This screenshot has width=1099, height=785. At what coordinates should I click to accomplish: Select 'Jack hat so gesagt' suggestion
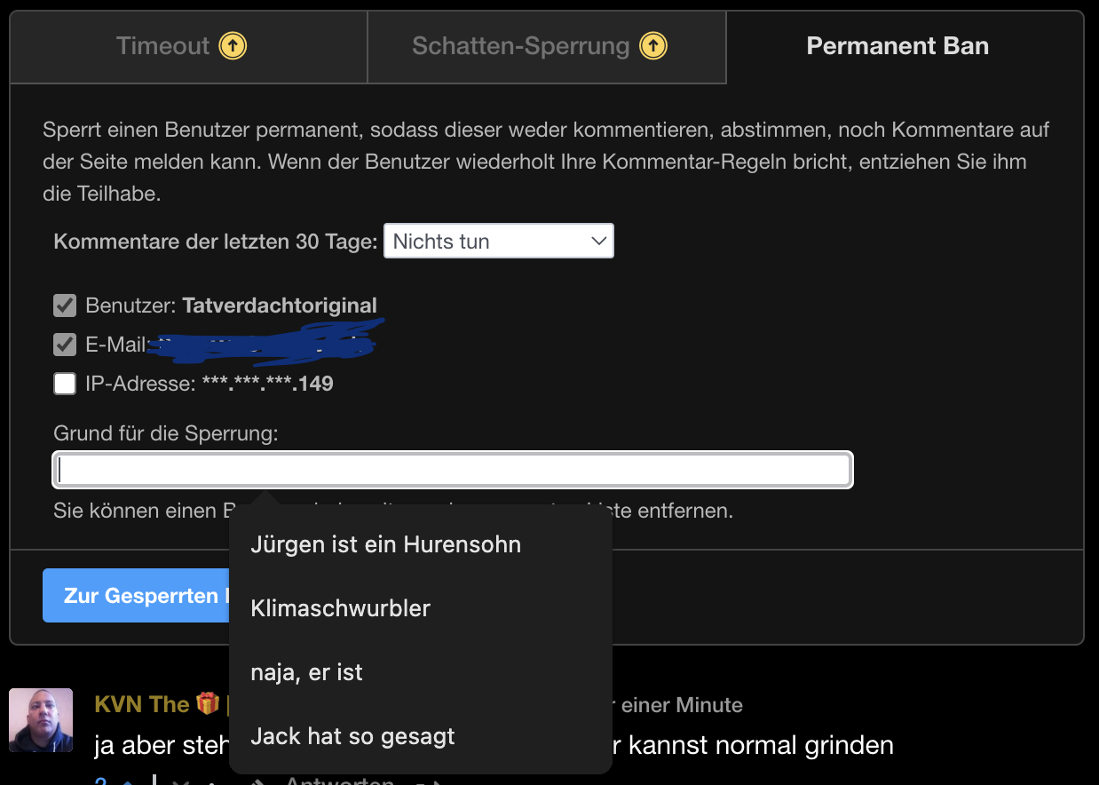coord(353,736)
